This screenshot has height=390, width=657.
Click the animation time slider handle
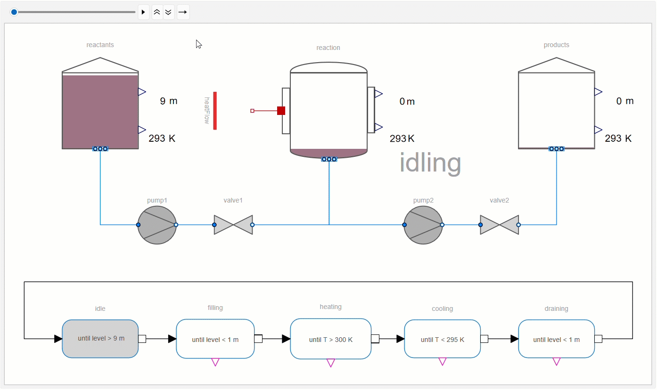(x=14, y=12)
